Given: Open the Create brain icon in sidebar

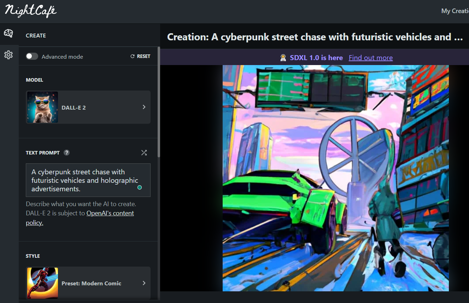Looking at the screenshot, I should click(x=8, y=34).
